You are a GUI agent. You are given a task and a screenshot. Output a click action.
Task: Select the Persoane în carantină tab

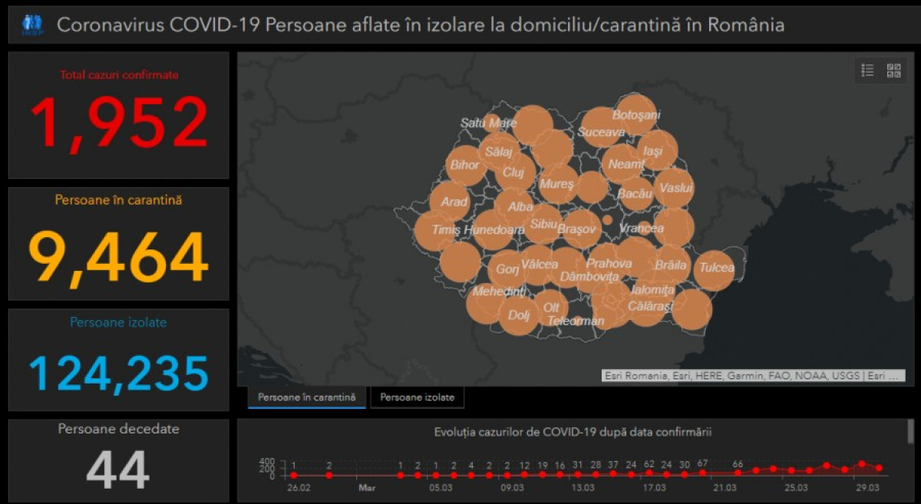click(x=306, y=397)
